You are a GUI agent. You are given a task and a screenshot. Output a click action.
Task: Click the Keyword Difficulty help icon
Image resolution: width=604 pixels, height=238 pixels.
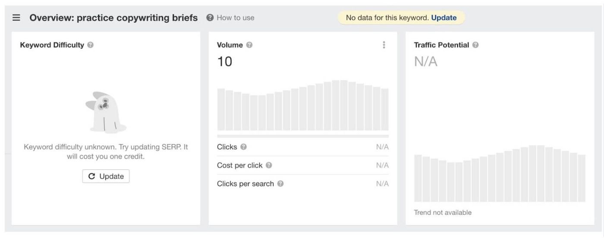90,45
